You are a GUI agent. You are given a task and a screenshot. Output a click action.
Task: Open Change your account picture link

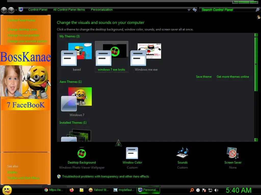(x=27, y=41)
